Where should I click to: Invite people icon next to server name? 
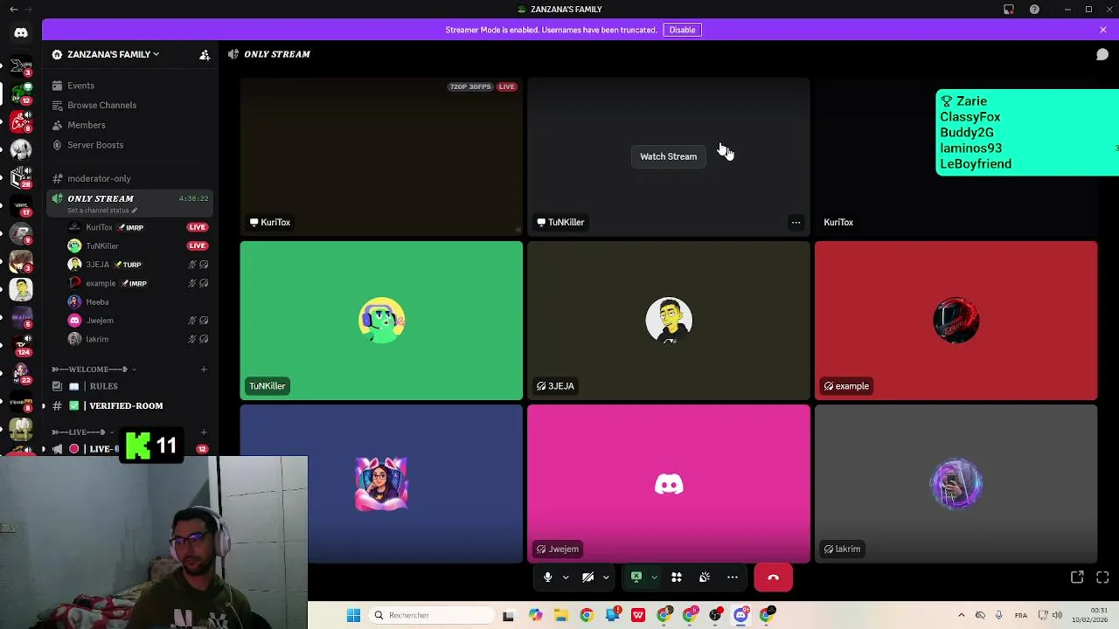(x=205, y=54)
